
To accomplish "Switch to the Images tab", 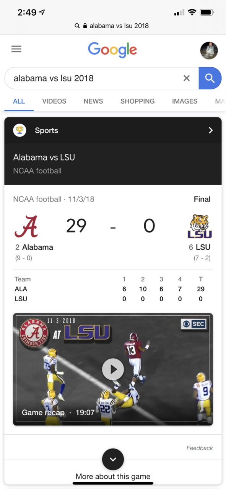I will 185,101.
